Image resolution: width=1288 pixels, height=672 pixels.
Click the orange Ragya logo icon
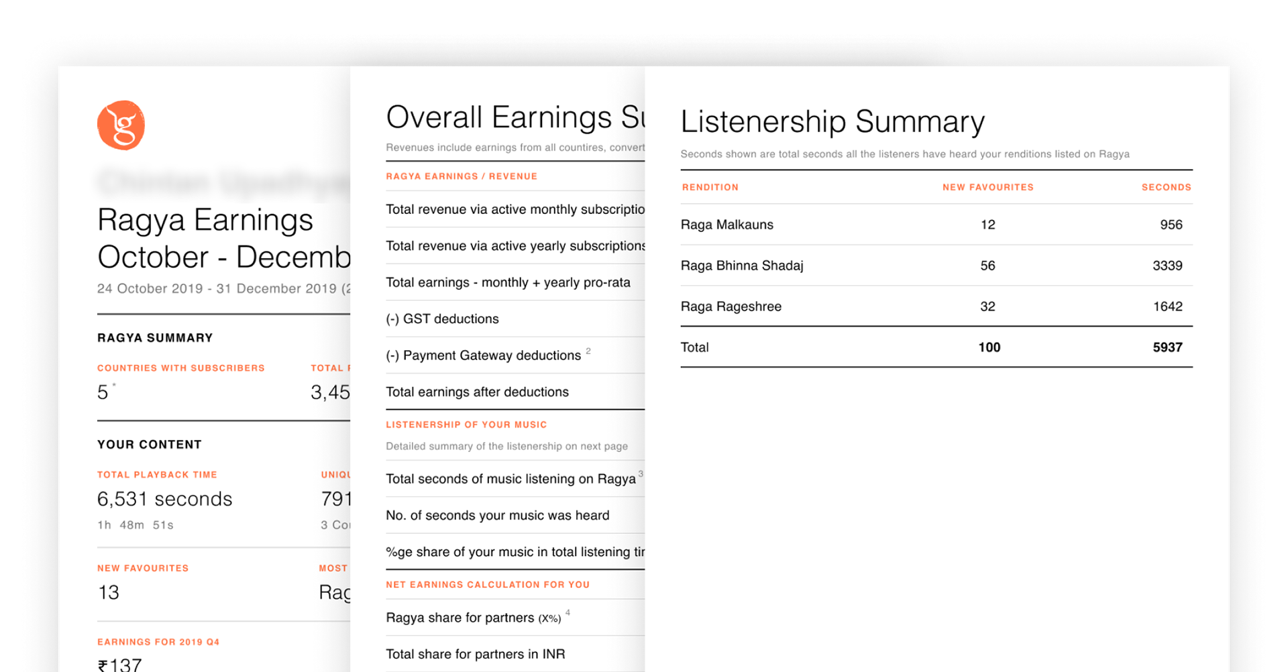pos(121,125)
